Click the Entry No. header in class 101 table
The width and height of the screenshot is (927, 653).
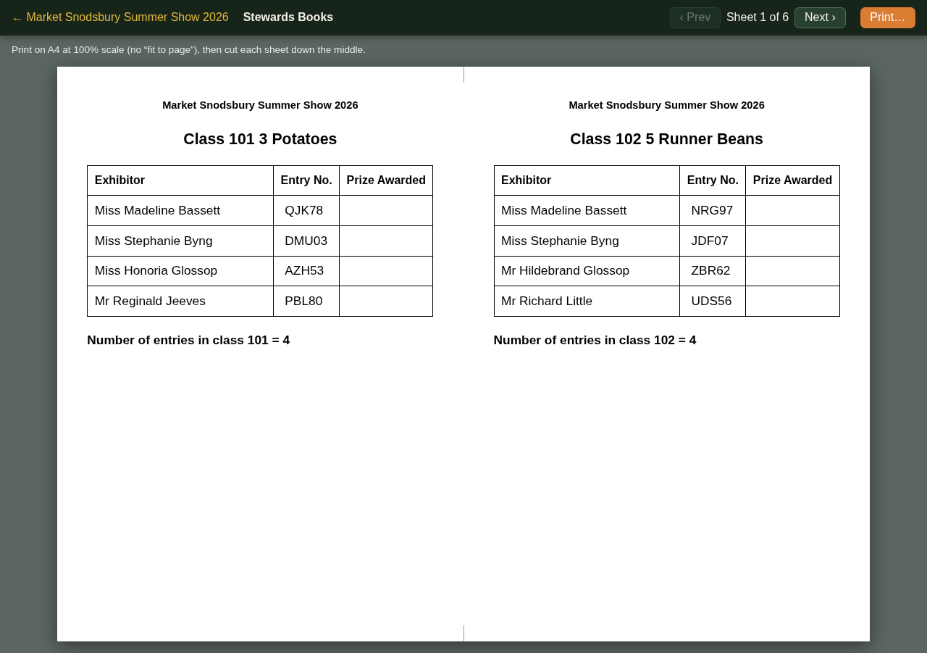coord(306,180)
